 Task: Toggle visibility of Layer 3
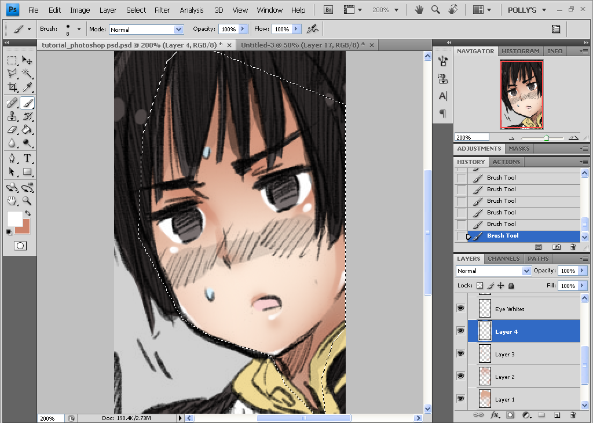pyautogui.click(x=460, y=353)
